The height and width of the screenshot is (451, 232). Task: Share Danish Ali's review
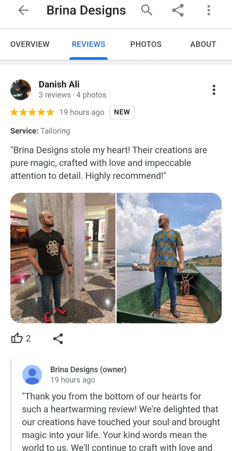[58, 339]
